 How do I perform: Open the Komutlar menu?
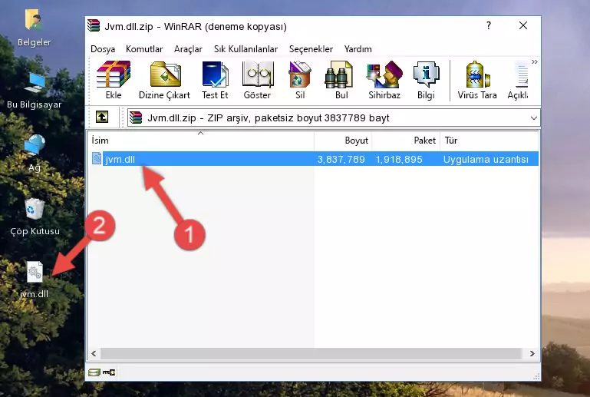144,49
